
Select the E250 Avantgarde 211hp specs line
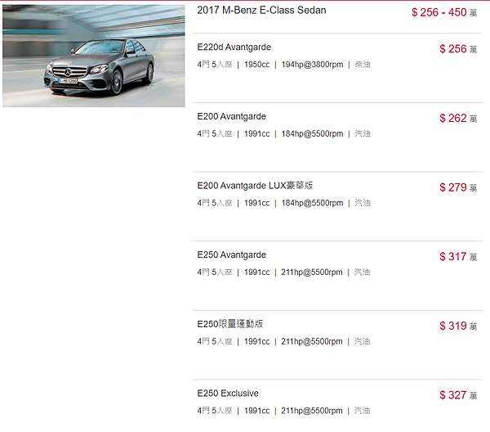click(283, 272)
